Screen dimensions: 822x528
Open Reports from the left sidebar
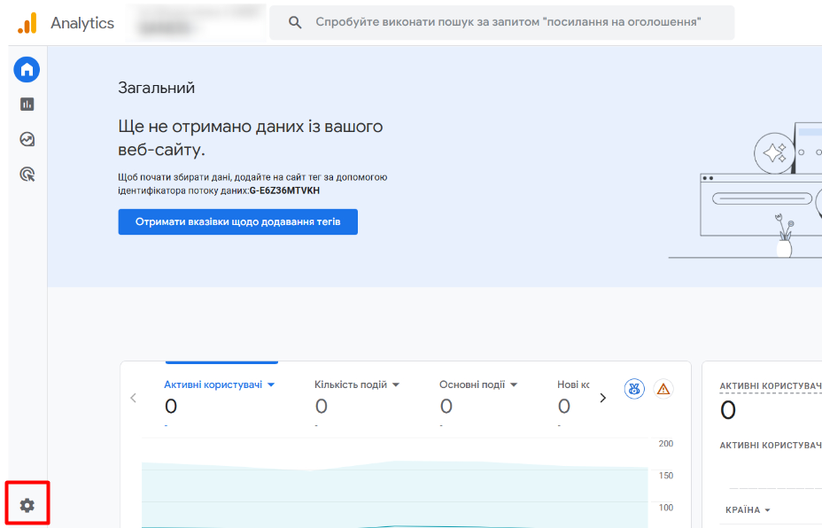(x=27, y=105)
